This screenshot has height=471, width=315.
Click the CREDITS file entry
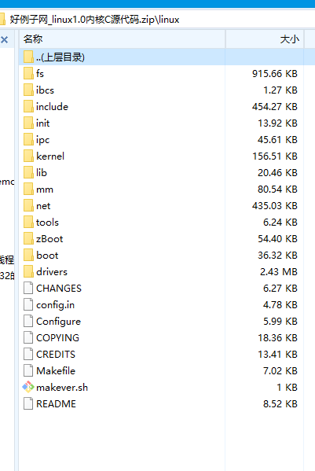[161, 354]
